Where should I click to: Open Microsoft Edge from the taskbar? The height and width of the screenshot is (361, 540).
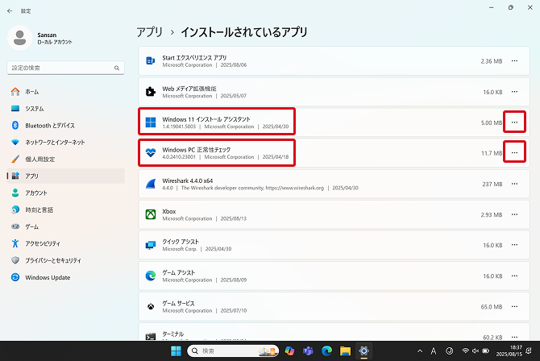[326, 351]
